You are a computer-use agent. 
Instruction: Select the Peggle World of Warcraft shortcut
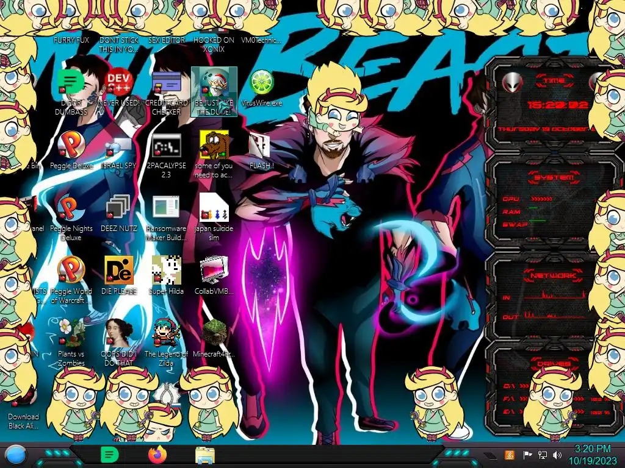tap(71, 271)
